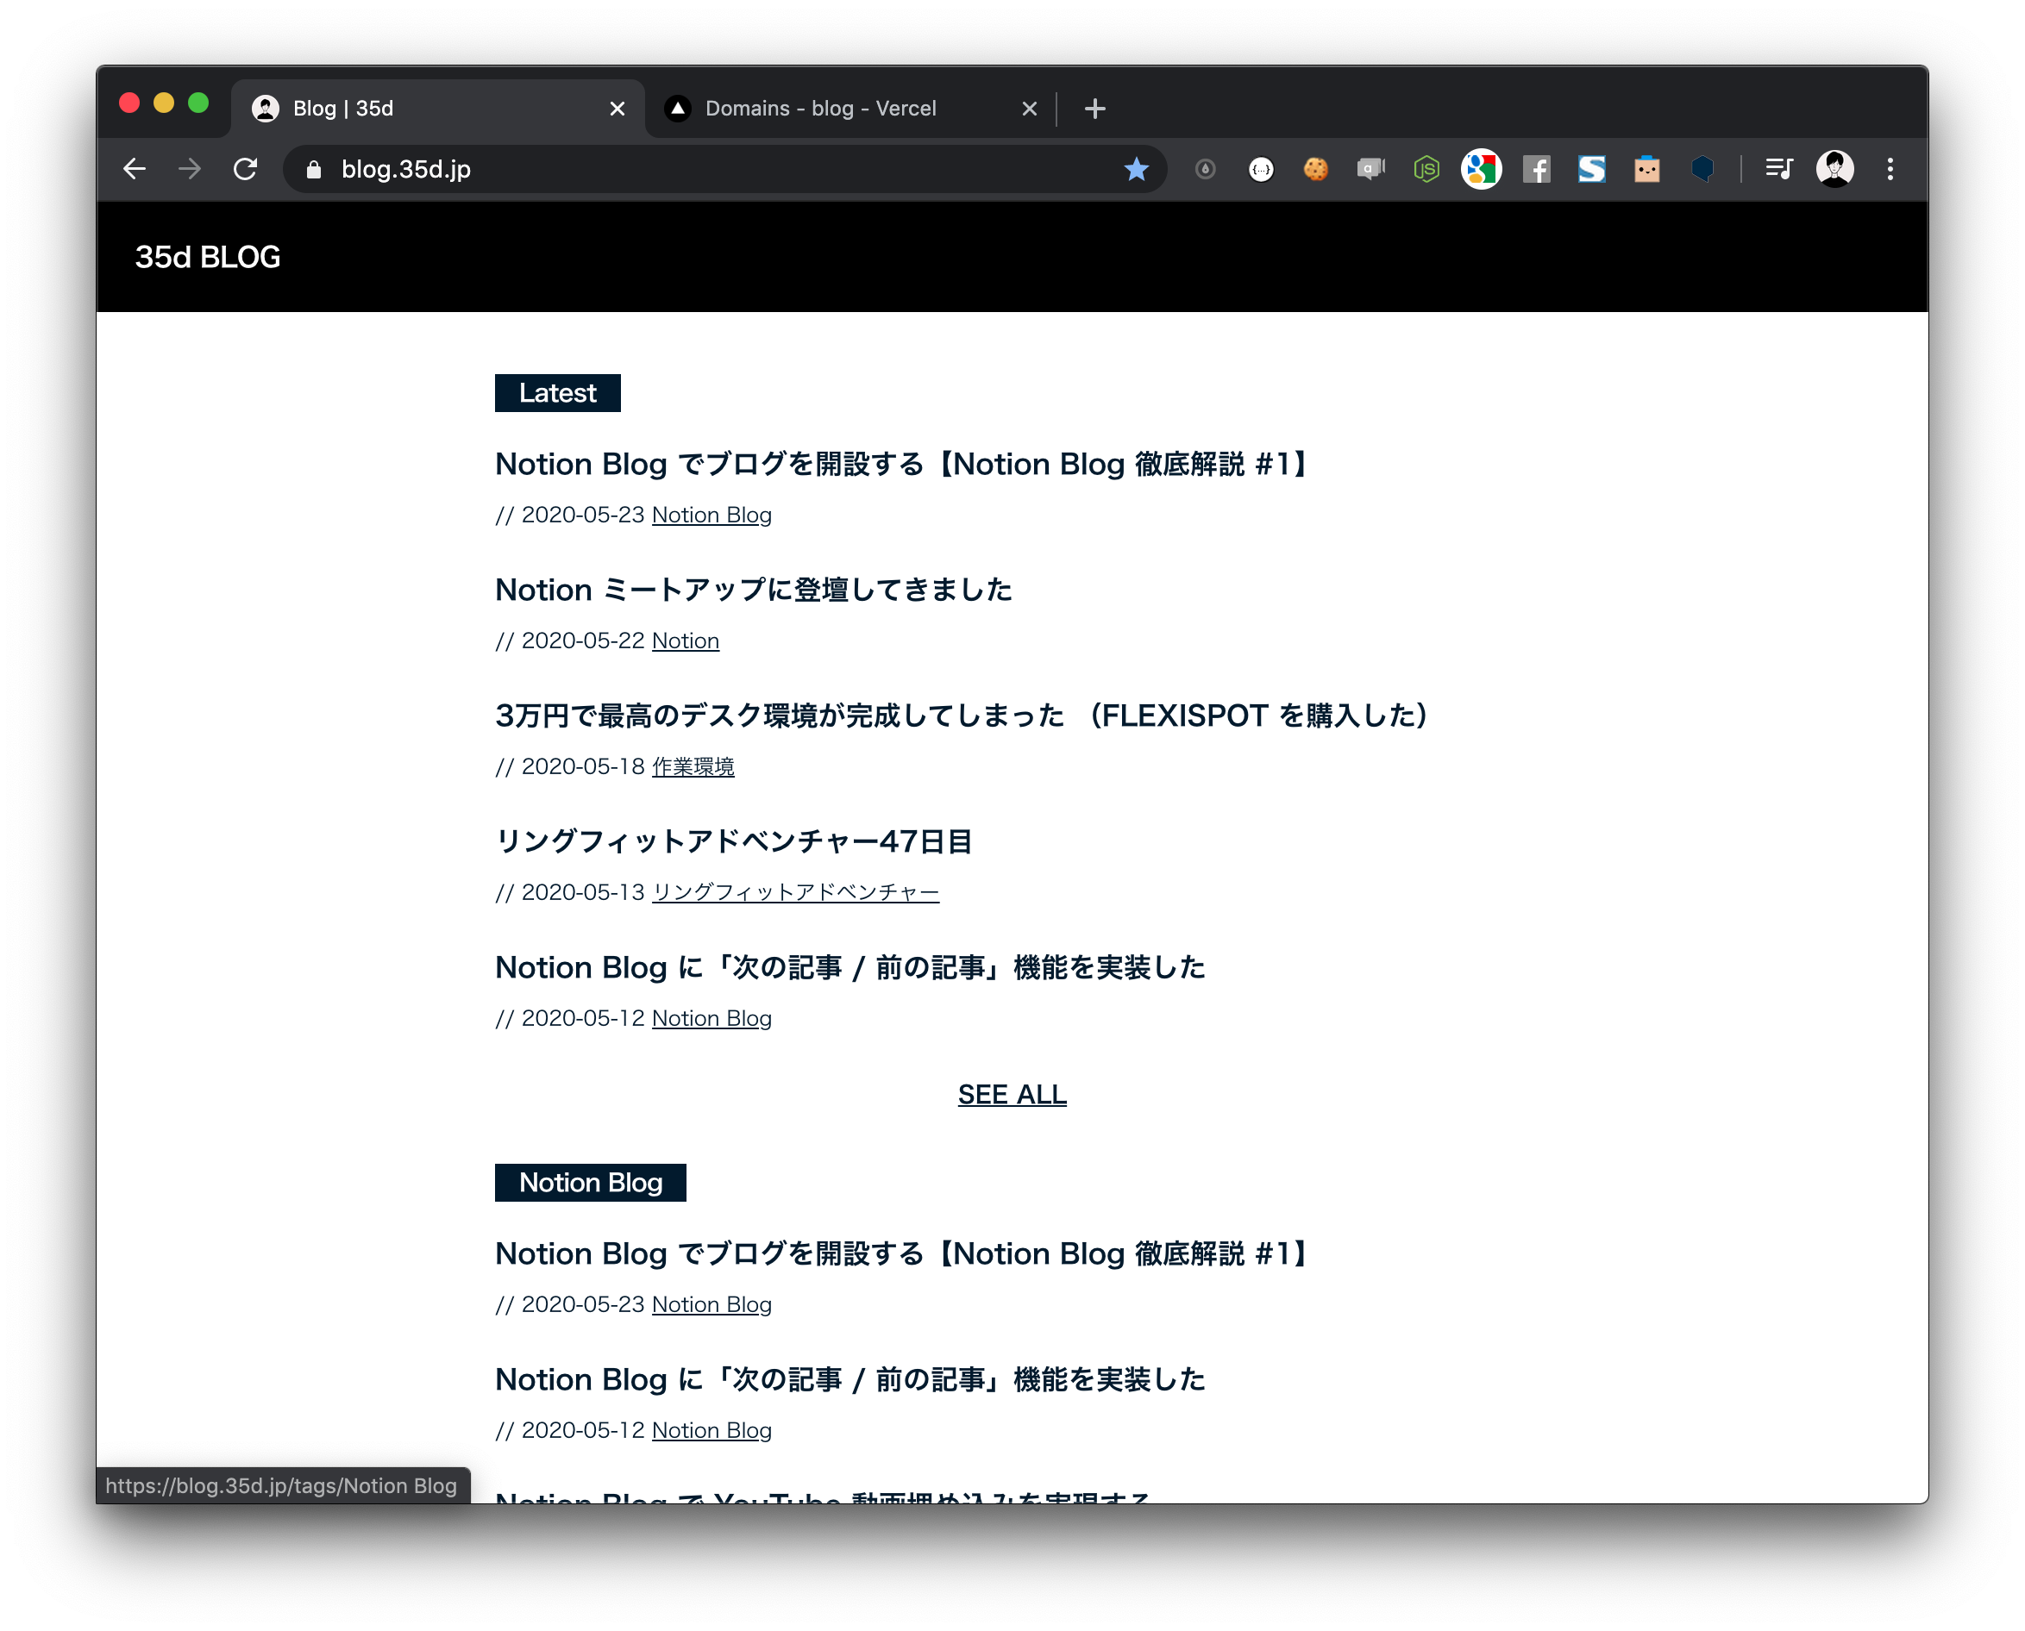
Task: Open the gray Facebook extension icon
Action: click(x=1536, y=169)
